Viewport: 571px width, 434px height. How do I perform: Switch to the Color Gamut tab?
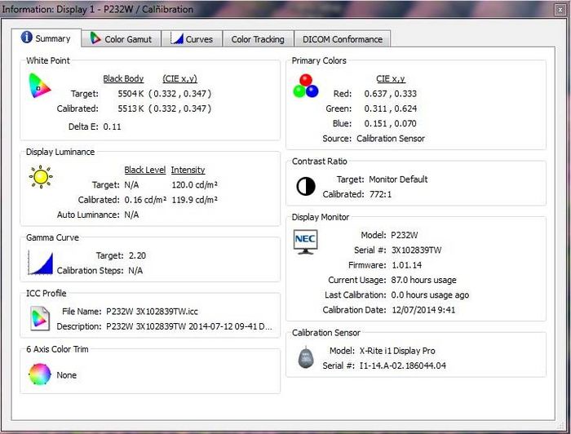coord(119,39)
